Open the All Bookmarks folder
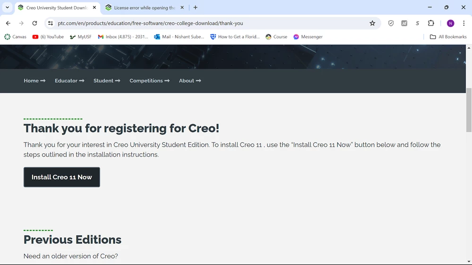 [x=448, y=37]
